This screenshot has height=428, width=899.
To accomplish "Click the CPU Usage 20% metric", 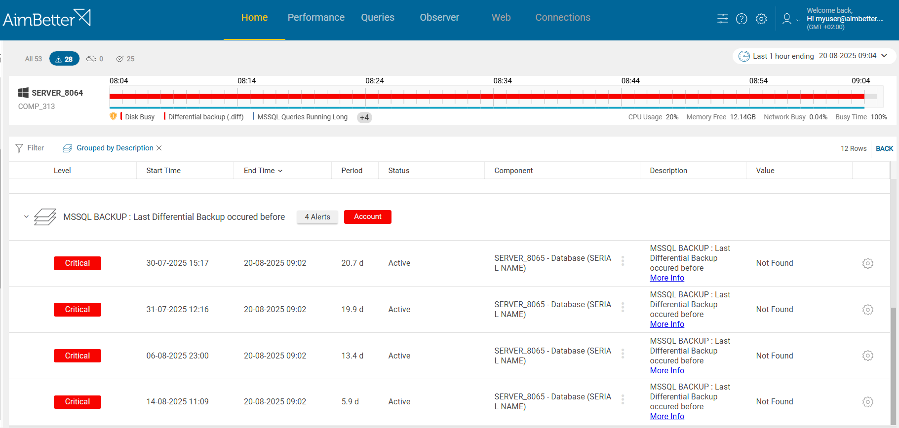I will point(653,117).
